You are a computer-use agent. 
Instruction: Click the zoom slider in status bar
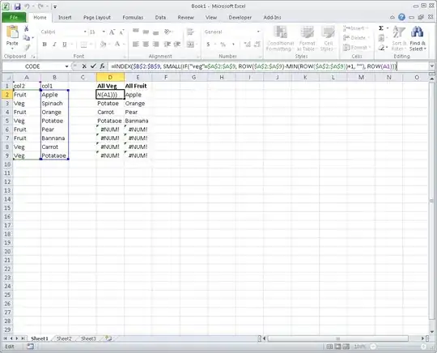[x=397, y=347]
